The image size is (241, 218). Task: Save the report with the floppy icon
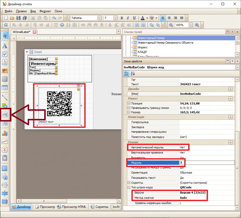click(18, 18)
